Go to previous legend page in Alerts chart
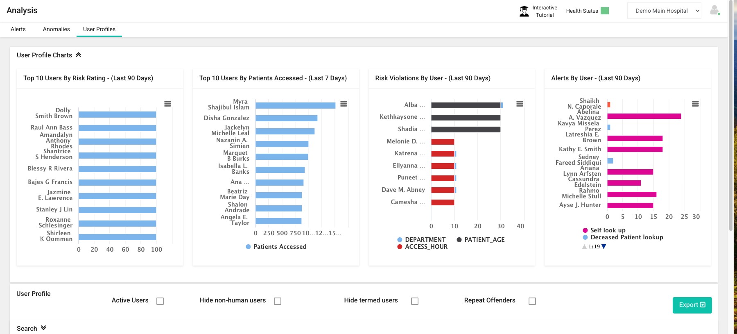This screenshot has width=737, height=334. click(584, 246)
